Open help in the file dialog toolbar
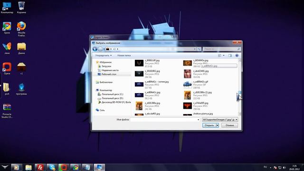 (237, 56)
